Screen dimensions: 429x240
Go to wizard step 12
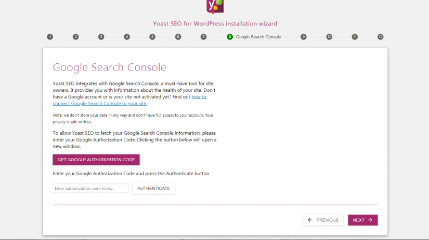(380, 37)
